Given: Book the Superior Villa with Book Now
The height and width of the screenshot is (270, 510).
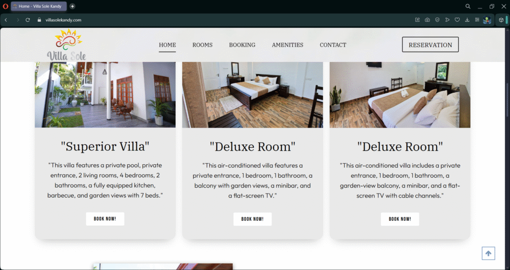Looking at the screenshot, I should tap(105, 219).
